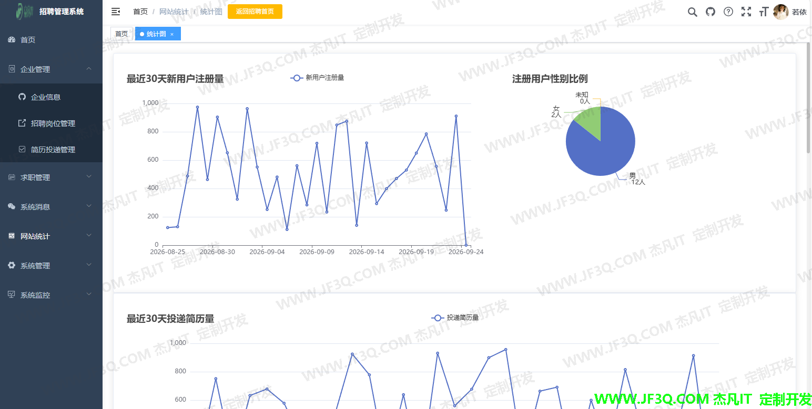Click the 最近30天新用户注册量 chart title
812x409 pixels.
[175, 79]
